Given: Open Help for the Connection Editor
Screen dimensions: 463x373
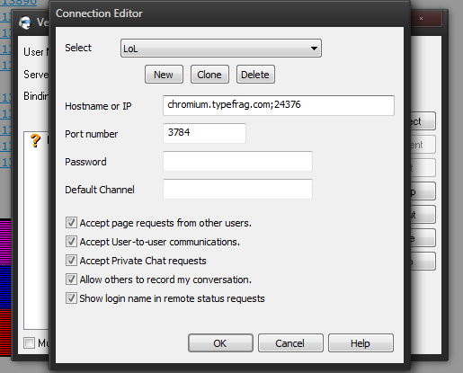Looking at the screenshot, I should tap(361, 343).
